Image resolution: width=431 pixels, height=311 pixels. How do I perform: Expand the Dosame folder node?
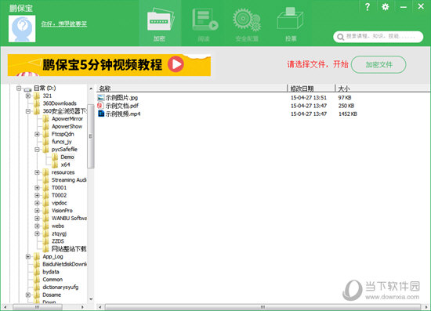pos(27,295)
